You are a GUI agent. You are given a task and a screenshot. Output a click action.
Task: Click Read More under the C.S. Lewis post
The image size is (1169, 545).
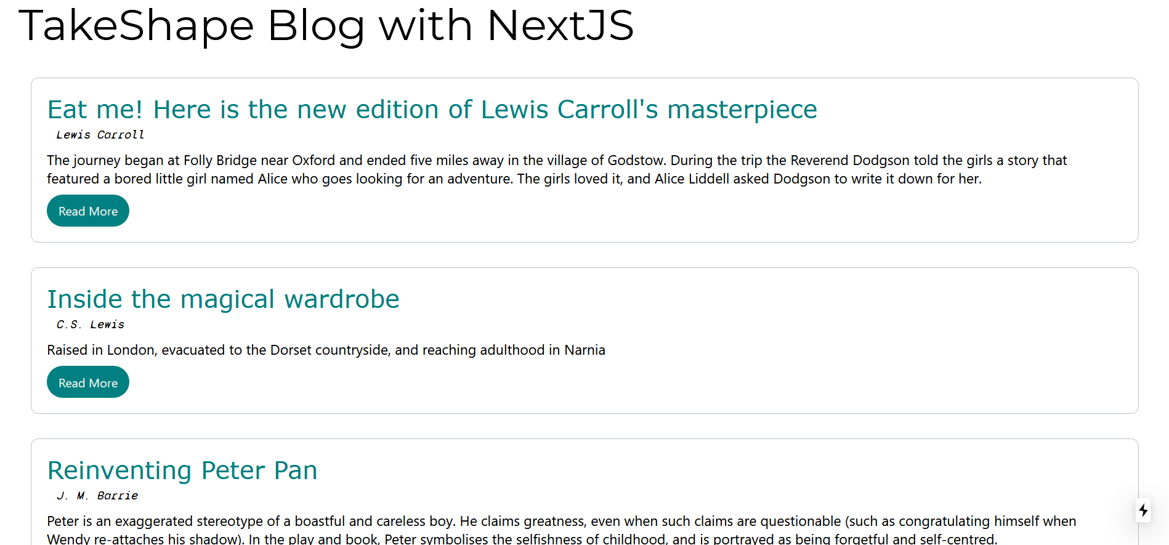(x=88, y=382)
